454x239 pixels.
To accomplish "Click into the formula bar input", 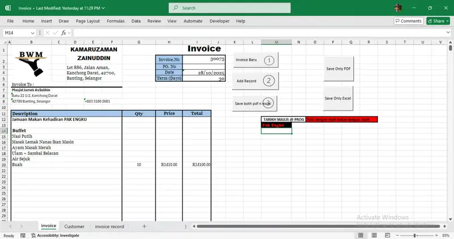I will (259, 33).
